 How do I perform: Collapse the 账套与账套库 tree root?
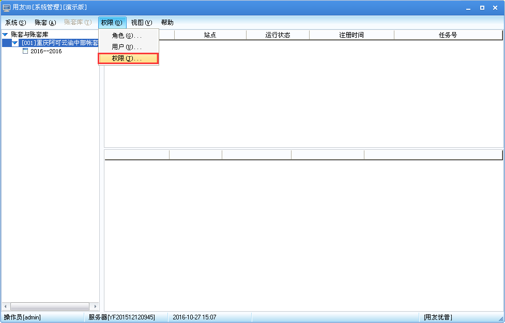click(x=4, y=35)
